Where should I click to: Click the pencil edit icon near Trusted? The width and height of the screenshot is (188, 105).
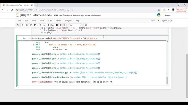point(159,21)
